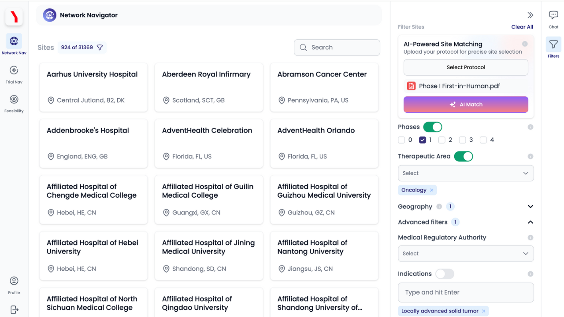
Task: Click location pin on Aarhus University Hospital card
Action: [51, 100]
